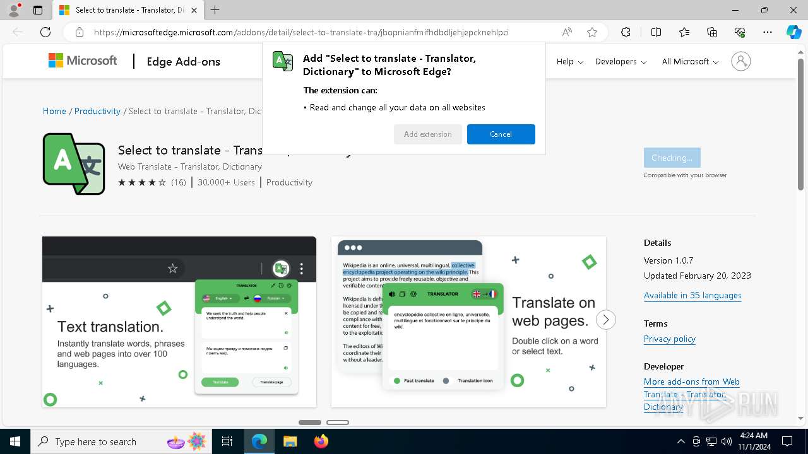Click the 30,000+ Users text

click(226, 182)
